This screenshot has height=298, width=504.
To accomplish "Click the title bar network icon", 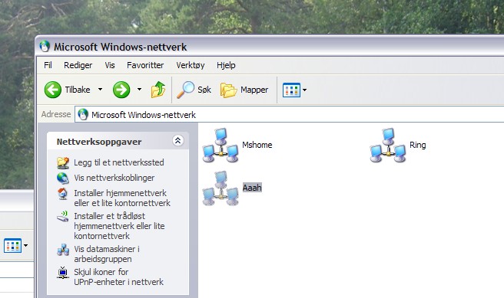I will (x=45, y=47).
